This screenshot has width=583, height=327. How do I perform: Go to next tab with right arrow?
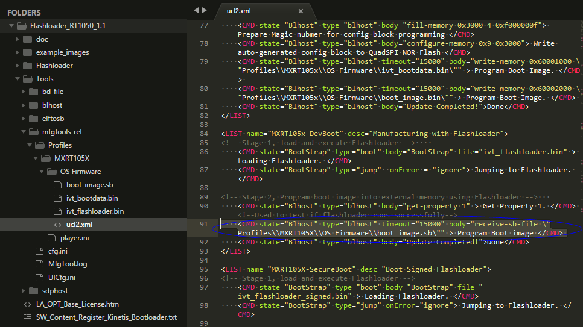coord(205,10)
